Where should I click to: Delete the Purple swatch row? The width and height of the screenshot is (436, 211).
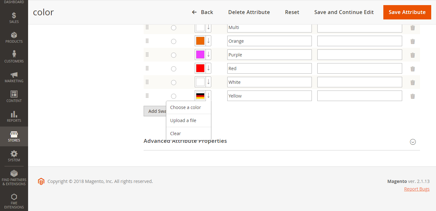pos(413,55)
